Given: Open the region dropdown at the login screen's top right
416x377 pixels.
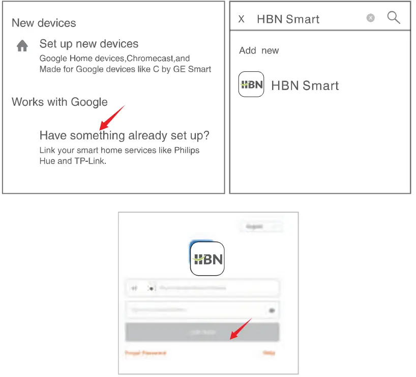Looking at the screenshot, I should [x=261, y=226].
